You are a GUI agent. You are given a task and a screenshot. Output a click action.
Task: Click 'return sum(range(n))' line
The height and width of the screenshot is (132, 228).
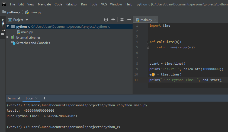pyautogui.click(x=176, y=47)
